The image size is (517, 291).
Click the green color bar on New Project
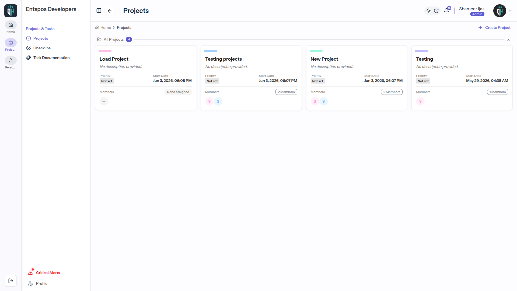coord(316,51)
